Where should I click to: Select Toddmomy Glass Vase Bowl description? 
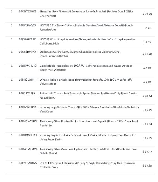click(x=88, y=151)
